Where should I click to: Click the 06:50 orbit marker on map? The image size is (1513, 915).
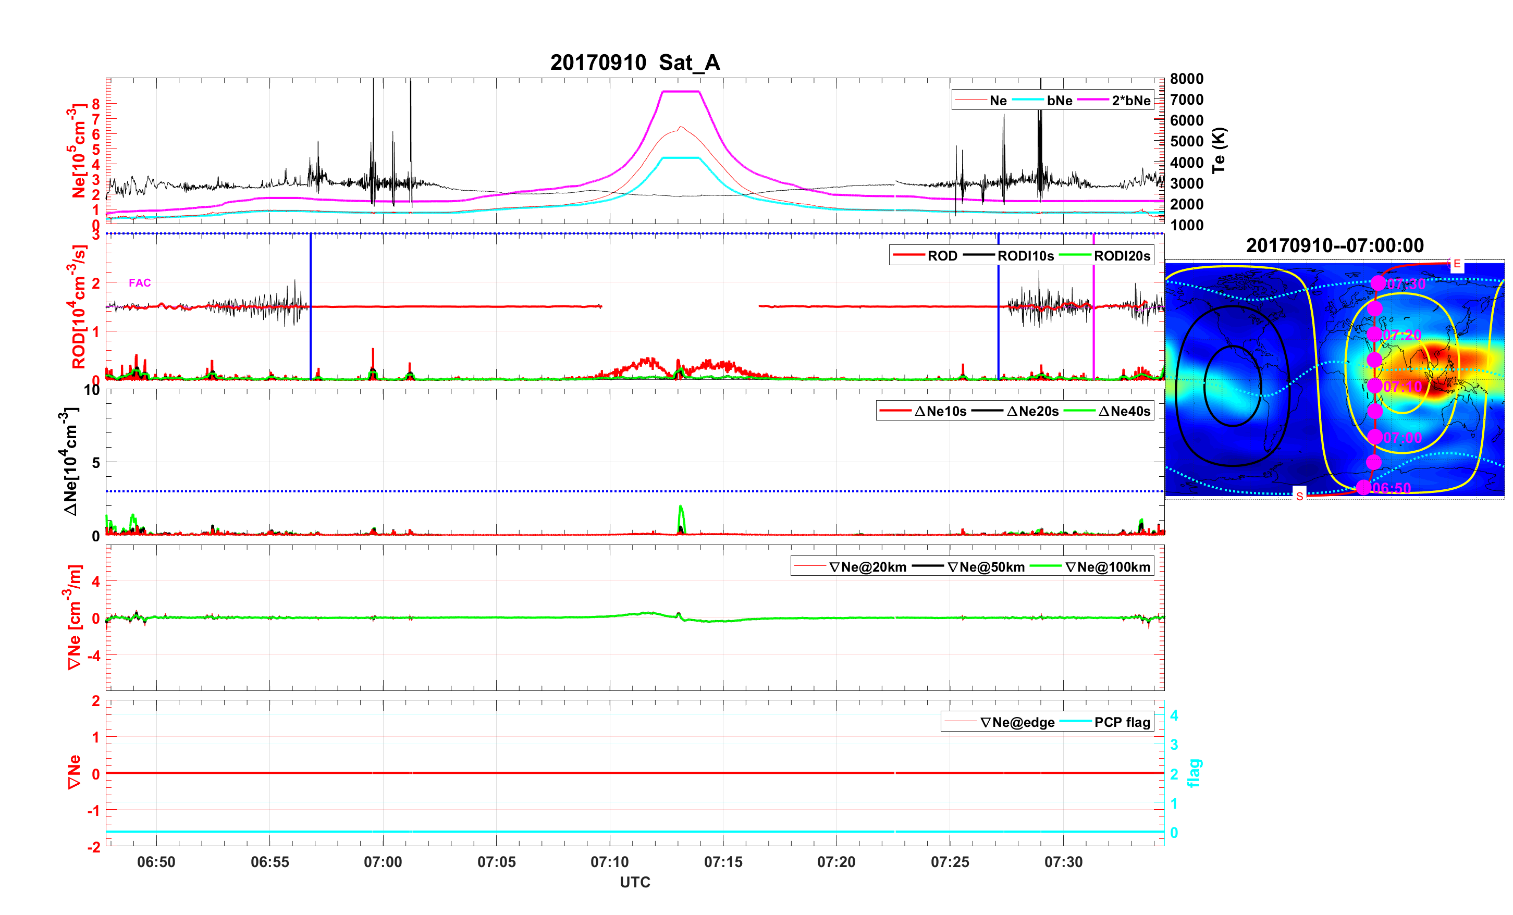tap(1364, 487)
